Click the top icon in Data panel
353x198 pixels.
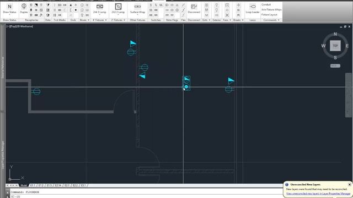48,5
